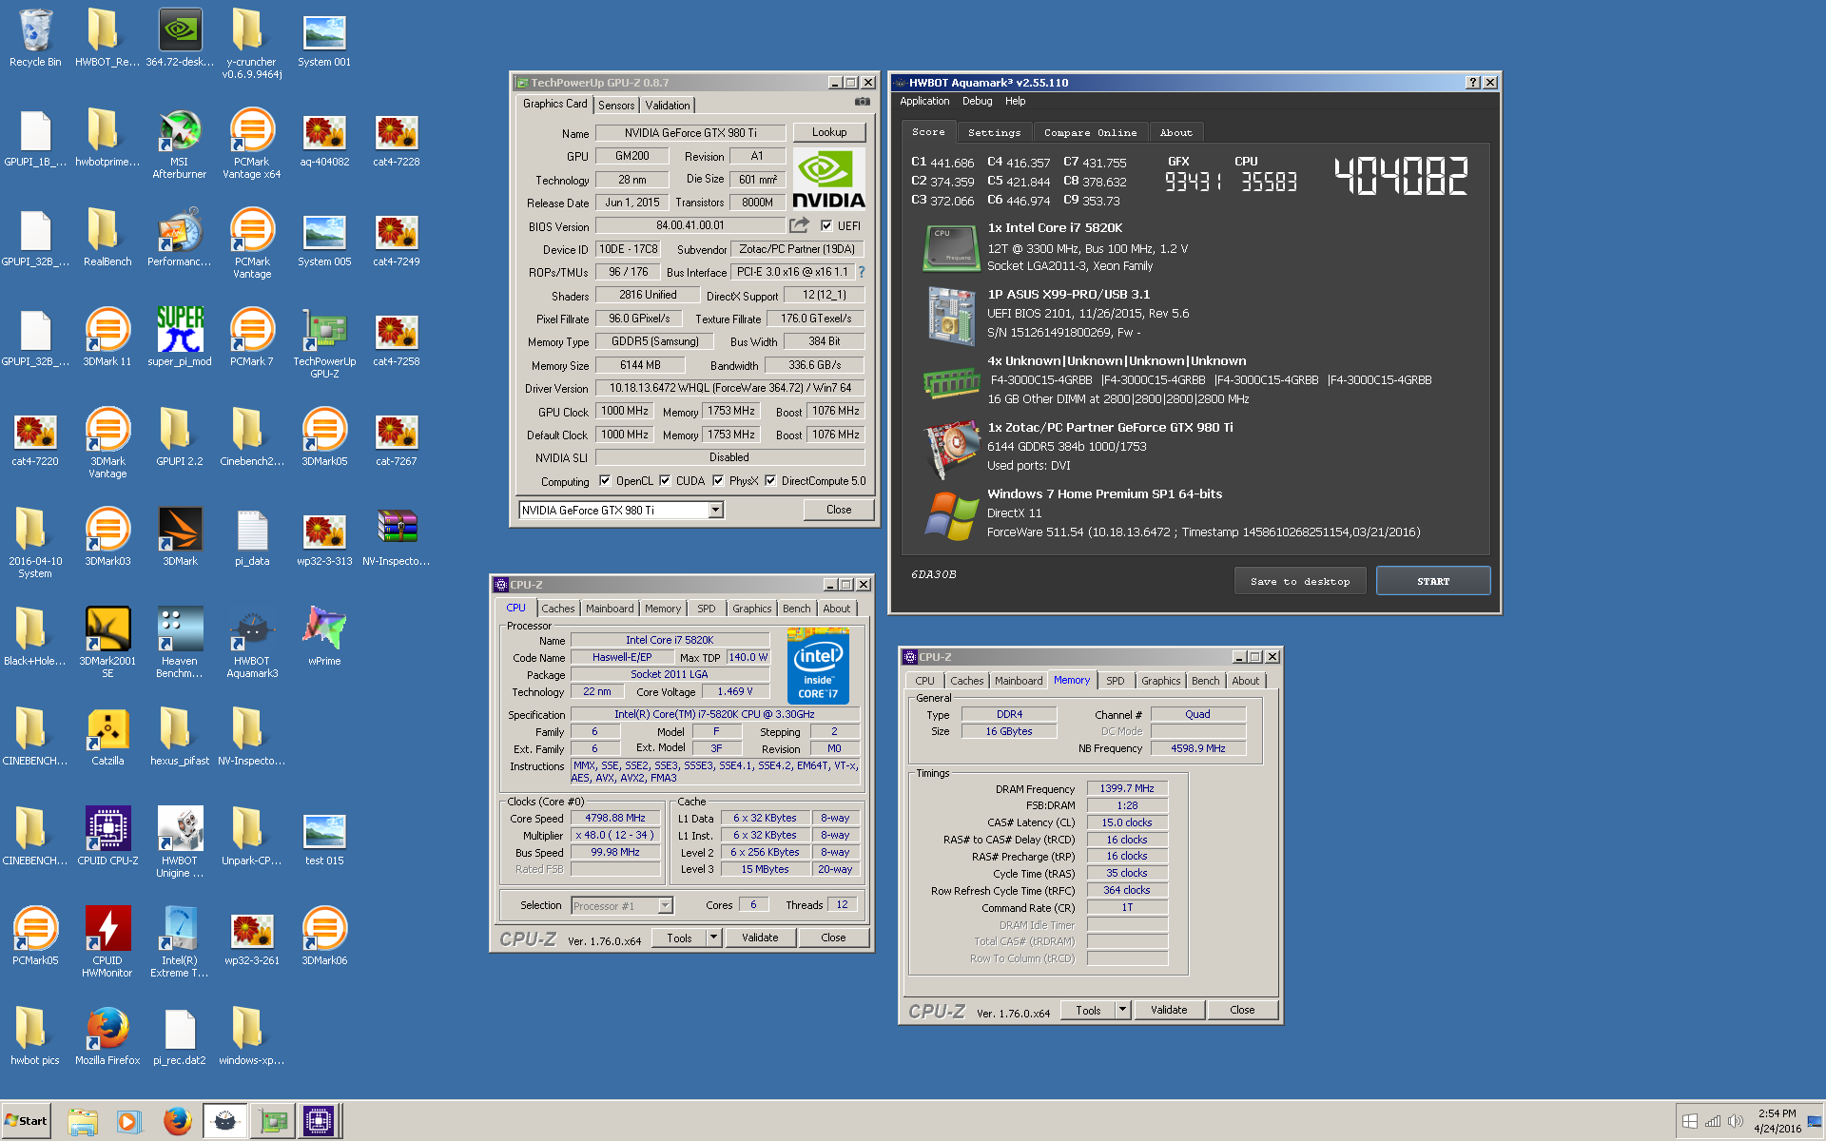Screen dimensions: 1826x1141
Task: Switch to Caches tab in CPU-Z CPU window
Action: pos(558,609)
